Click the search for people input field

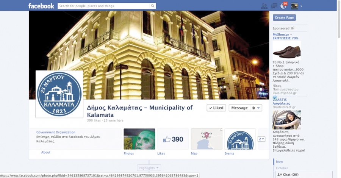104,6
